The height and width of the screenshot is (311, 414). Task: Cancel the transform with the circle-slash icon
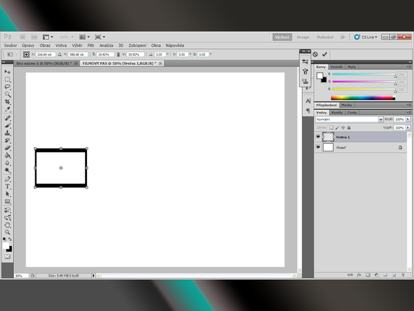[x=315, y=54]
